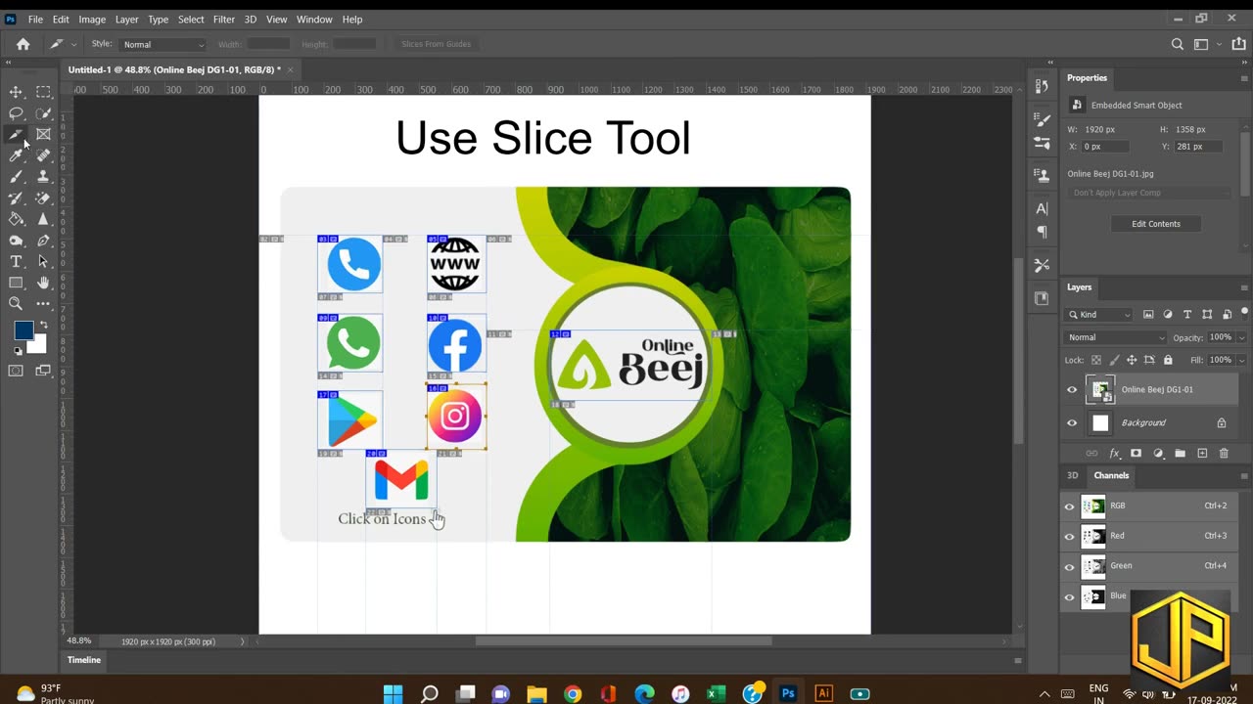This screenshot has width=1253, height=704.
Task: Select the History Brush tool
Action: coord(16,198)
